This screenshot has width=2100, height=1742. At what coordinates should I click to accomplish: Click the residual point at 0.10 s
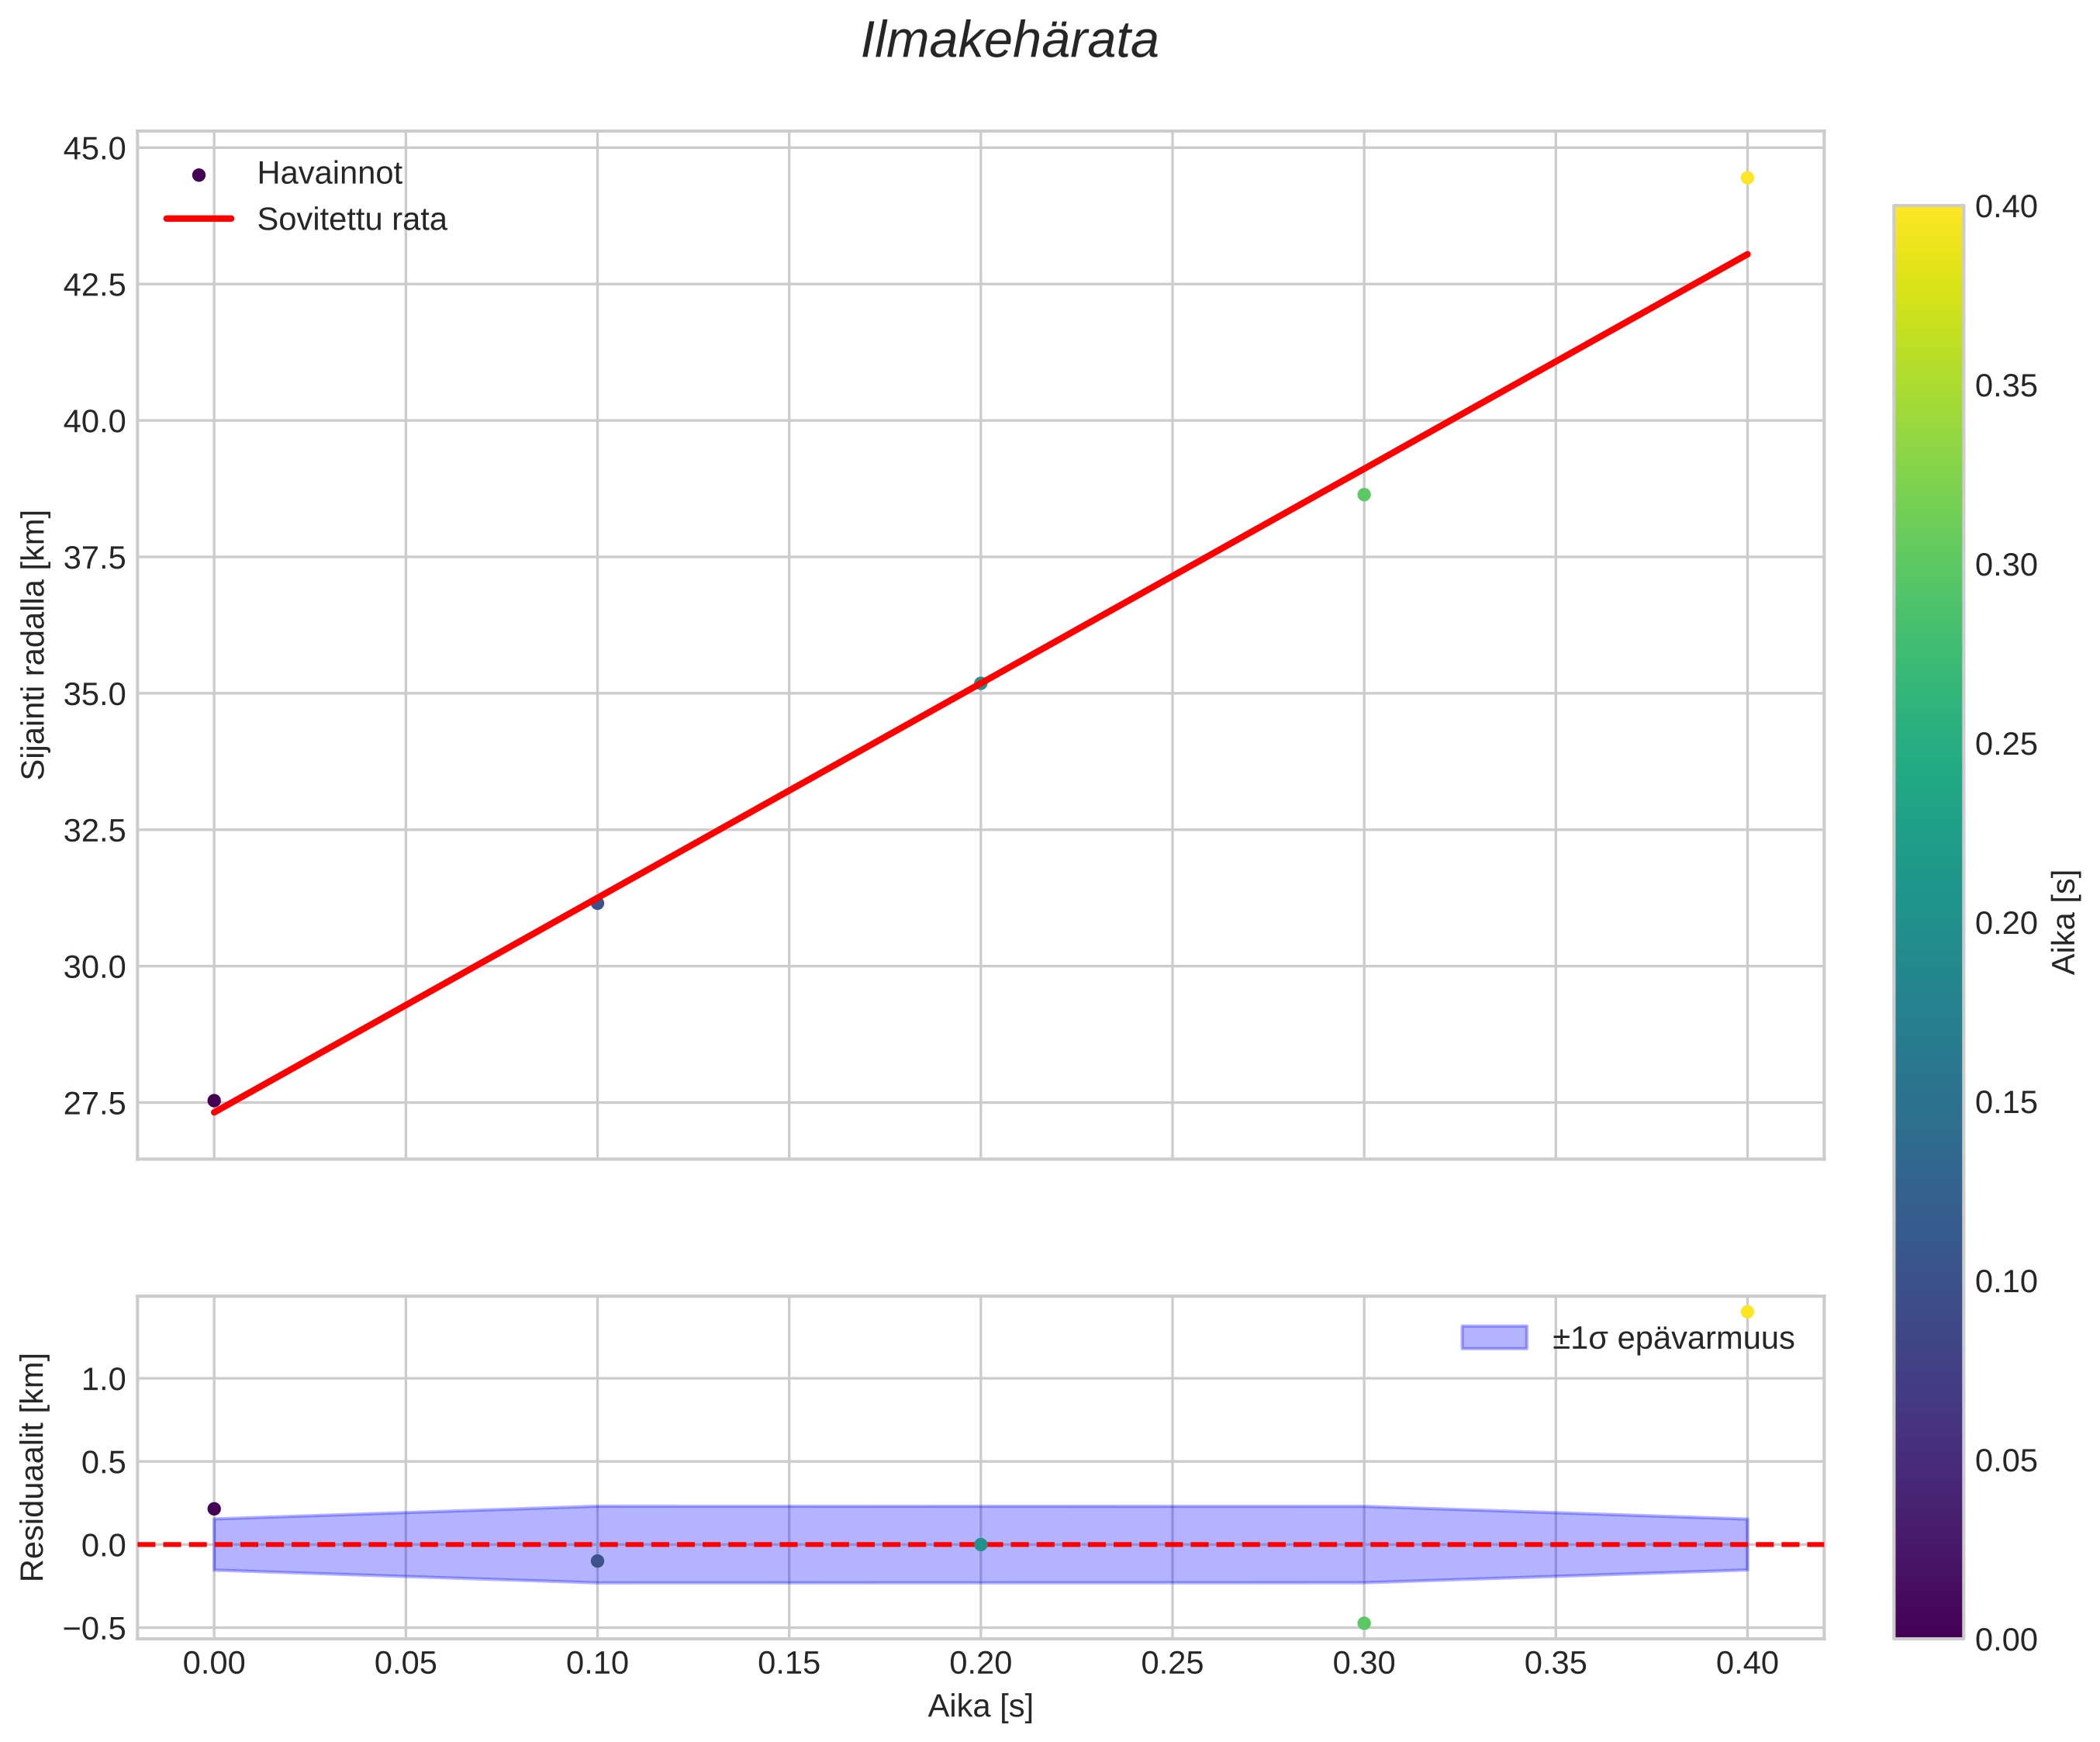click(597, 1561)
